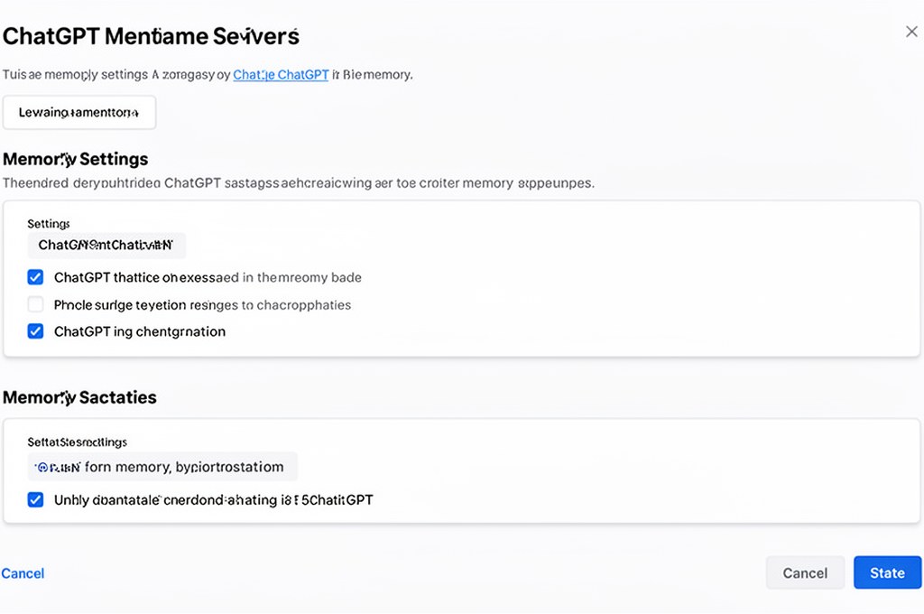The image size is (924, 614).
Task: Open the 'forn memory, byptiortrostatiom' selector
Action: coord(162,467)
